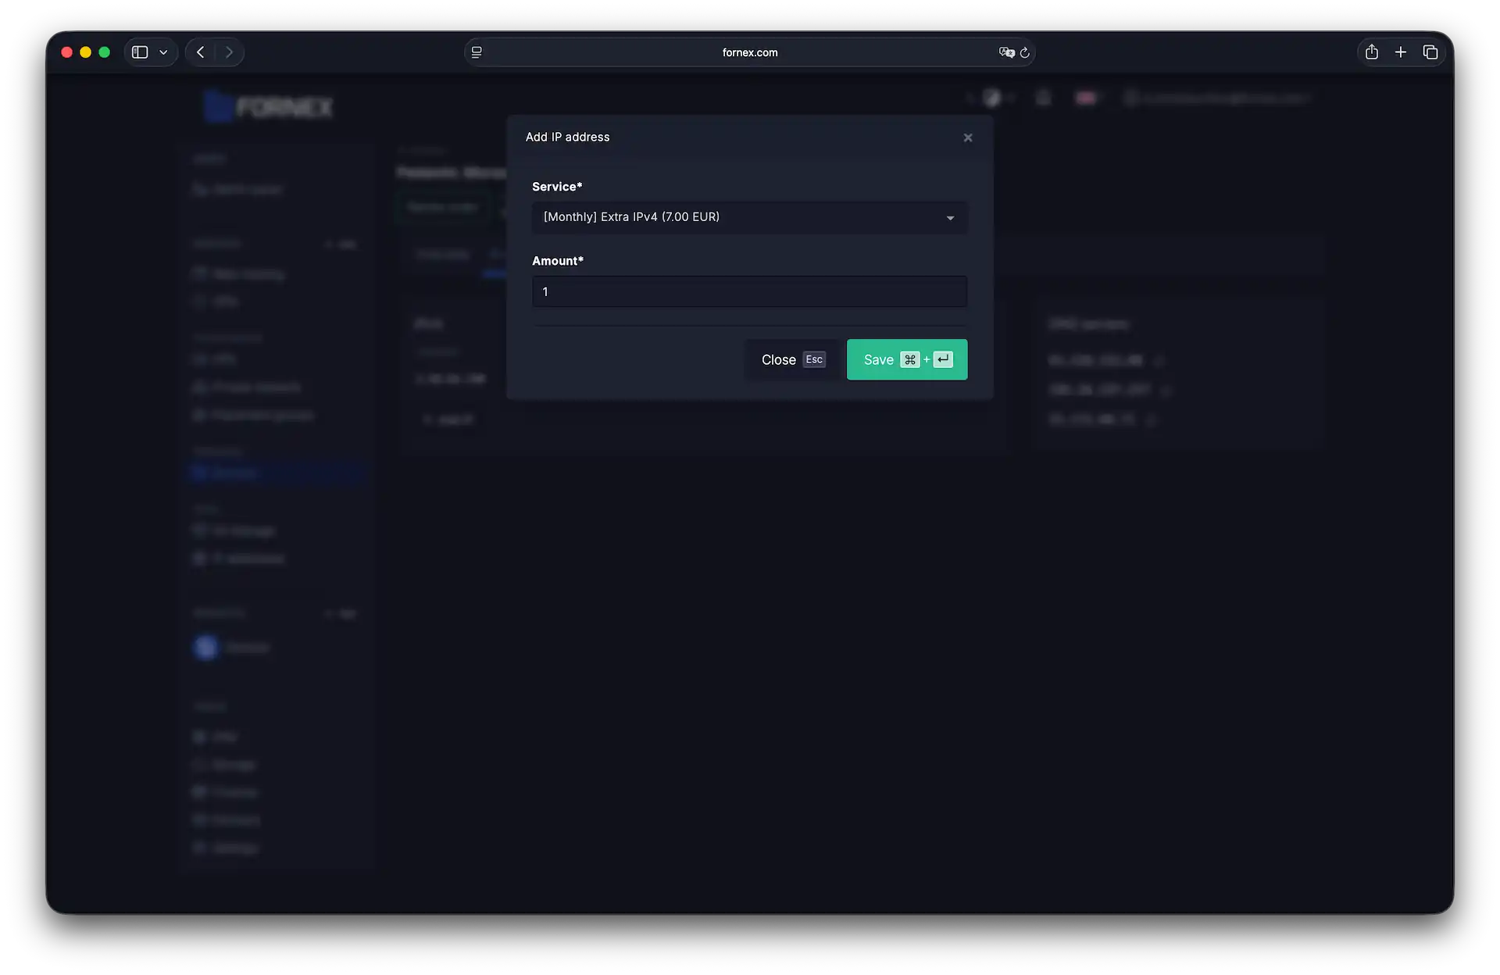
Task: Select the fornex.com address bar
Action: point(750,52)
